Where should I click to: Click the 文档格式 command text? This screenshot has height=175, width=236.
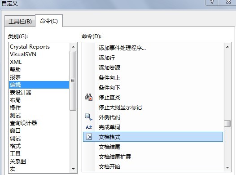109,137
